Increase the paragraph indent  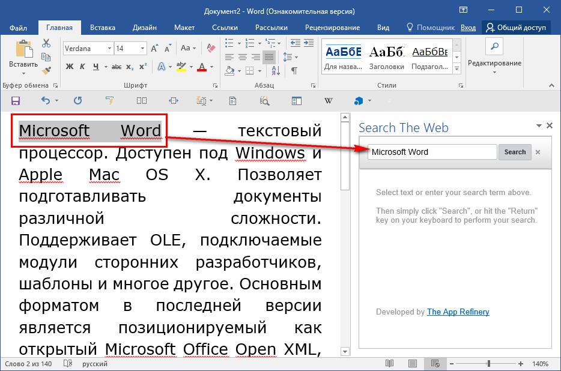(x=308, y=43)
